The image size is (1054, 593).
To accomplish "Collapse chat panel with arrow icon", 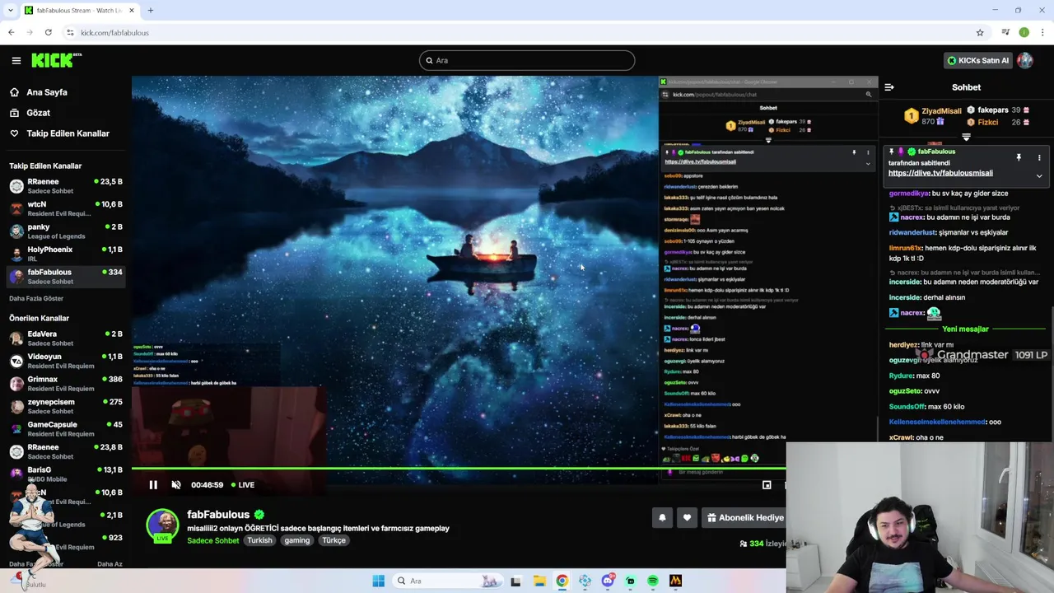I will [x=889, y=87].
